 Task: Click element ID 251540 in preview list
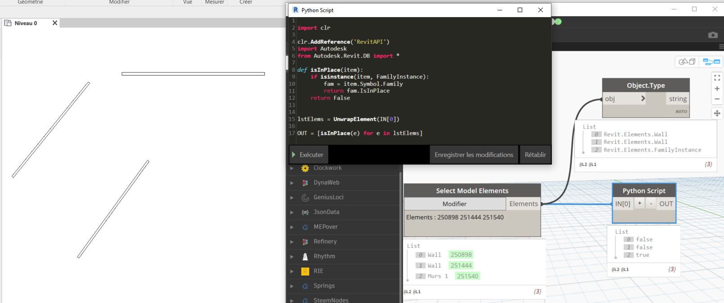467,276
